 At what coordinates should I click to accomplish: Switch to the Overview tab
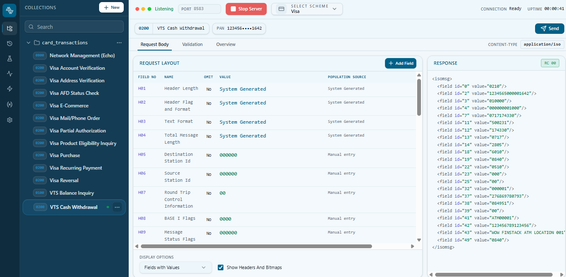pyautogui.click(x=226, y=44)
